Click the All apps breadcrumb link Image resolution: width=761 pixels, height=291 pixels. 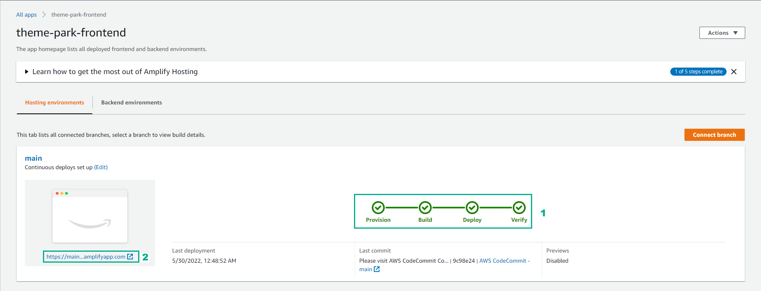pyautogui.click(x=26, y=15)
